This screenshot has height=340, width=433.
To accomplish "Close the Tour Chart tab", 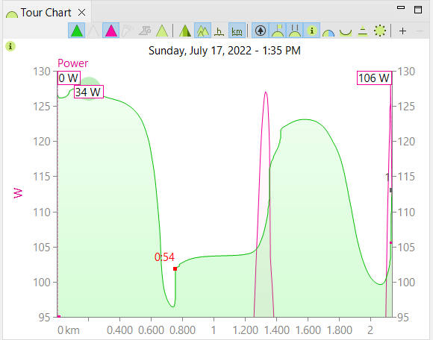I will click(x=81, y=13).
